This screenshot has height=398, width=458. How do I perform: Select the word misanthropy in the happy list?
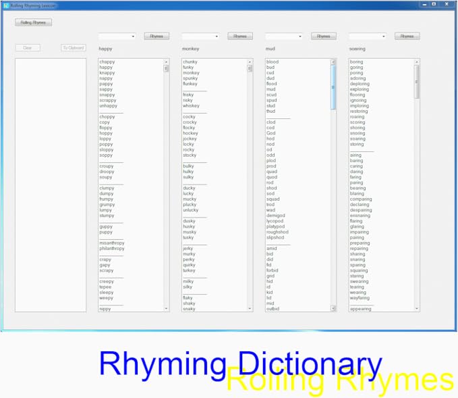pyautogui.click(x=112, y=243)
